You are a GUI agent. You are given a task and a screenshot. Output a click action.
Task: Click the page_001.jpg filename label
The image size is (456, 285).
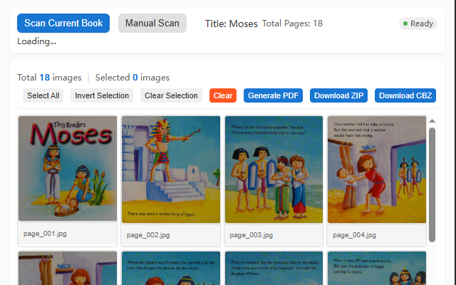pos(45,234)
